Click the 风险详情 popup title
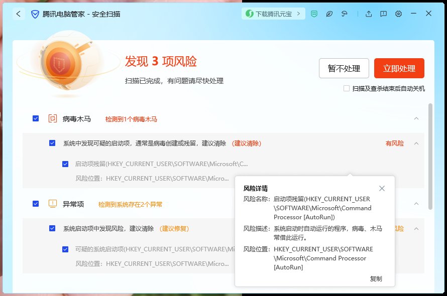Screen dimensions: 447x296 (256, 188)
